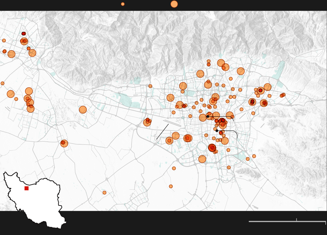Click the small circle touching the left map edge
The image size is (327, 235).
pos(2,83)
